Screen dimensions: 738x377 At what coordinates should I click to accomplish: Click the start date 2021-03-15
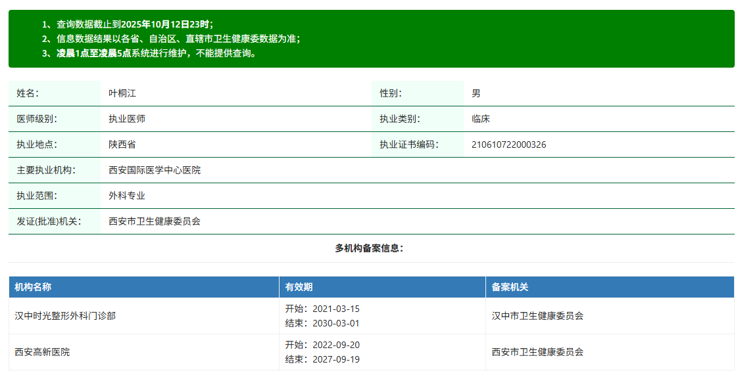click(x=322, y=309)
